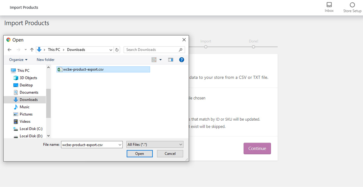Click the purple Continue button

[x=257, y=148]
